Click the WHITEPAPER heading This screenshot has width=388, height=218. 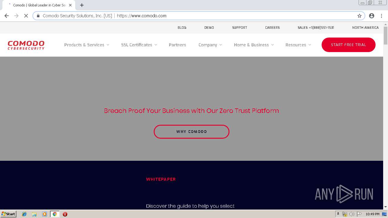(x=161, y=179)
